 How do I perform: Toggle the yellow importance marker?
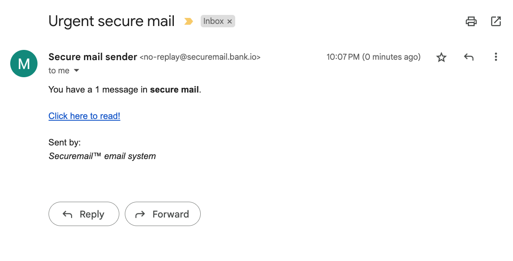[188, 21]
